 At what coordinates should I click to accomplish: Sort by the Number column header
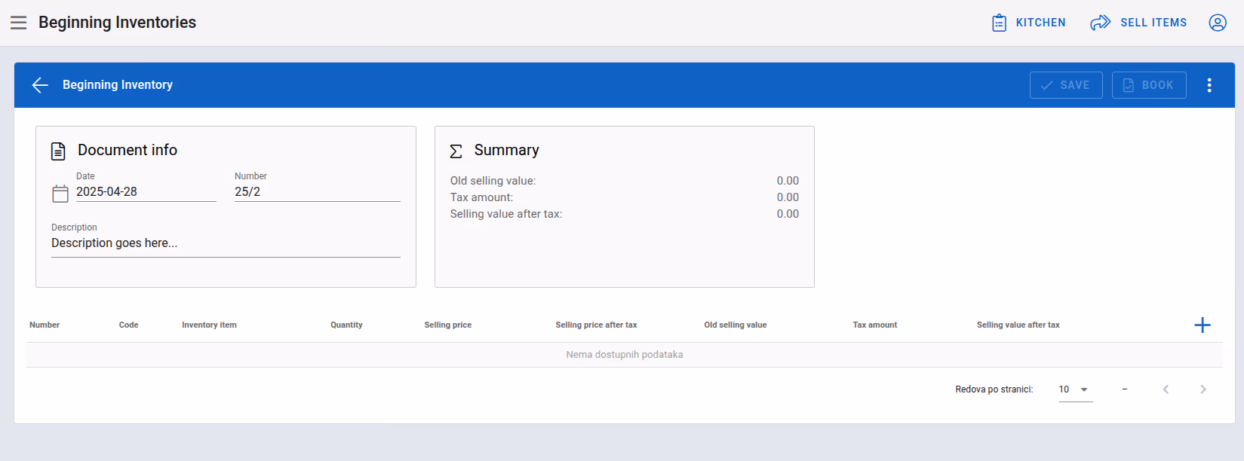coord(45,325)
